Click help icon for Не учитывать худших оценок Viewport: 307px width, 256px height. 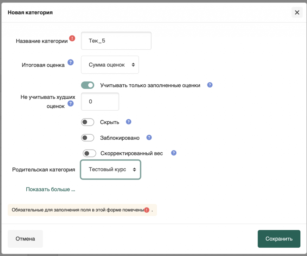point(70,103)
